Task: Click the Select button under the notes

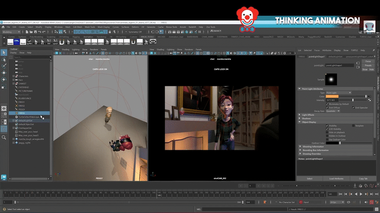Action: click(x=310, y=179)
